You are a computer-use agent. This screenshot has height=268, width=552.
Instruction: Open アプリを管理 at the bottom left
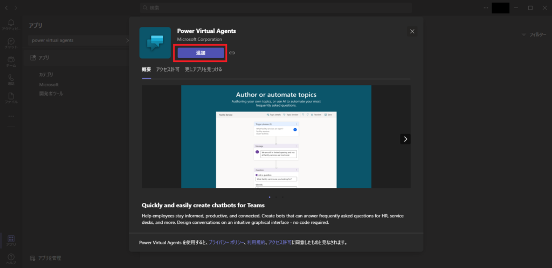(x=45, y=258)
